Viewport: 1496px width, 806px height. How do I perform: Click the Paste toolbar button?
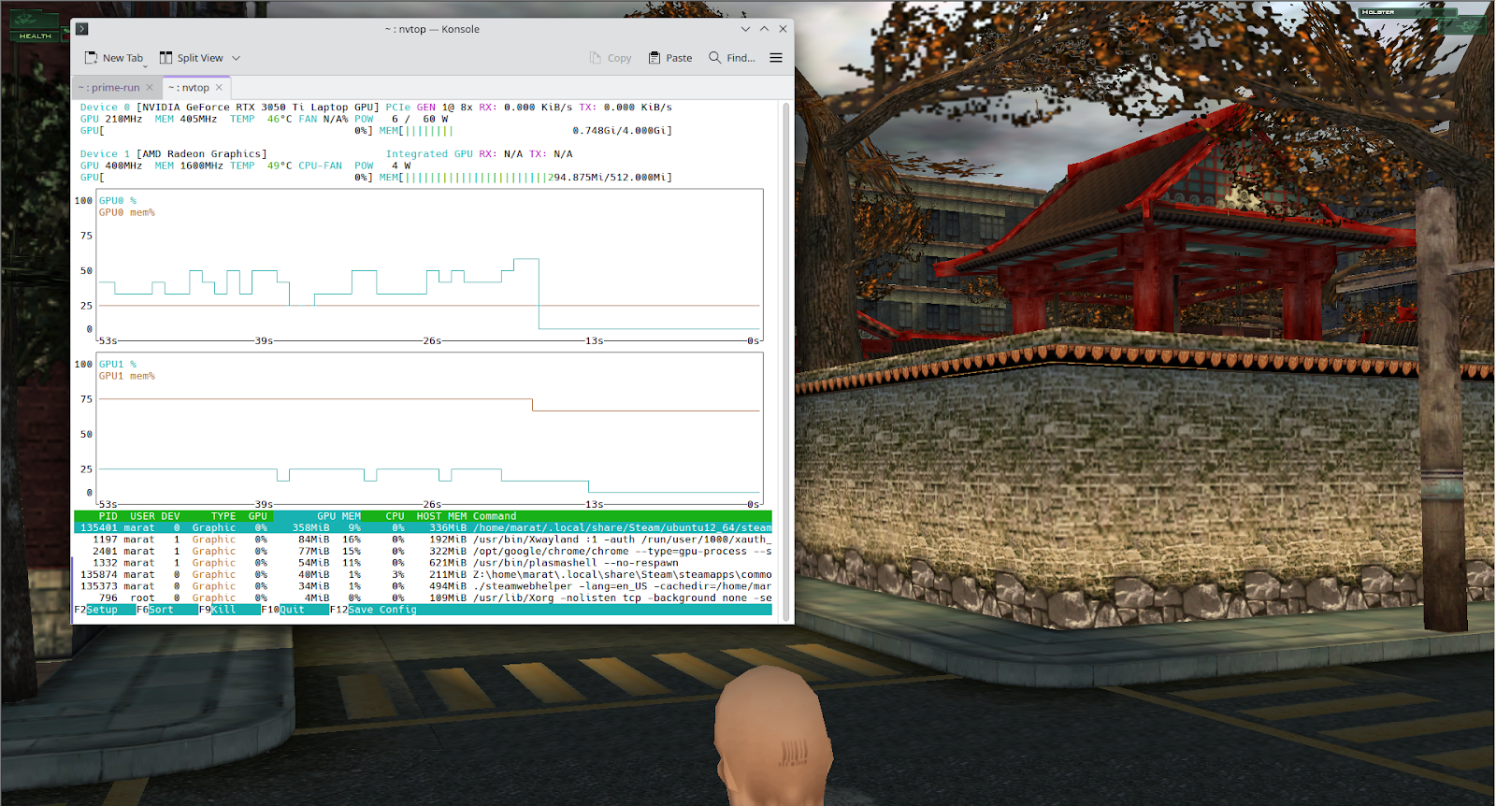tap(670, 58)
